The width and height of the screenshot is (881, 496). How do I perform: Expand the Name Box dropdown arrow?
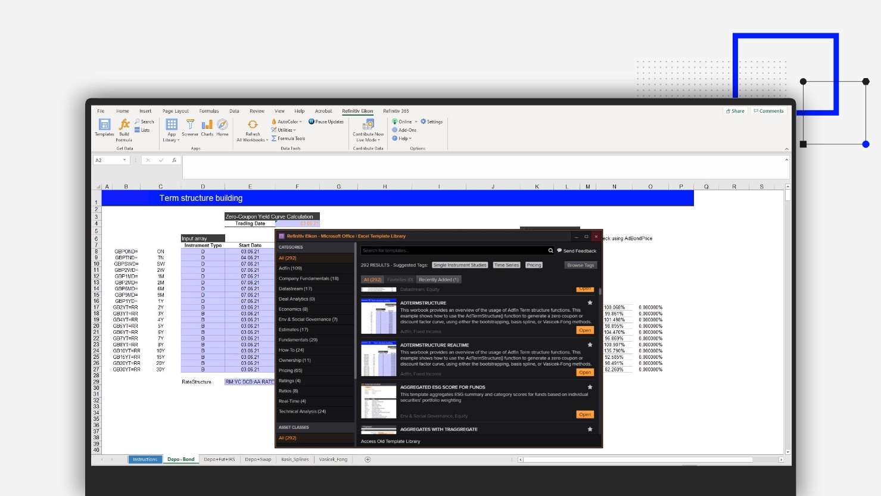(x=124, y=160)
